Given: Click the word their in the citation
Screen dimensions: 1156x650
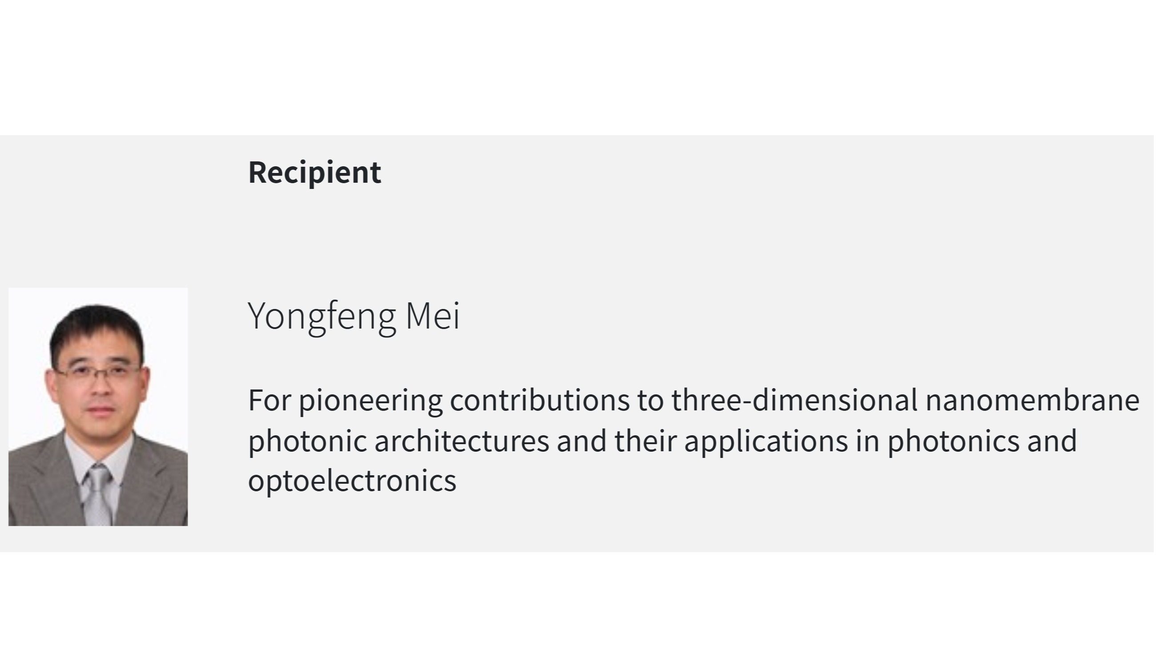Looking at the screenshot, I should [x=645, y=441].
